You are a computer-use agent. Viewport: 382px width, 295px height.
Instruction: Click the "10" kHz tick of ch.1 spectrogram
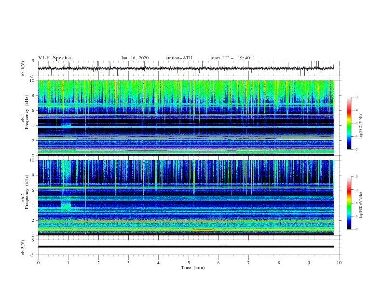click(x=32, y=80)
